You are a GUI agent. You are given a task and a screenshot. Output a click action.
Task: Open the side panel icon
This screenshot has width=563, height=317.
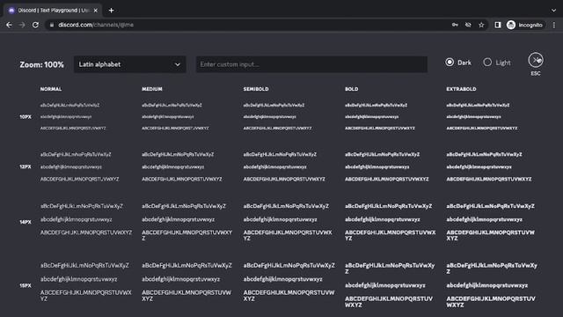(x=498, y=25)
